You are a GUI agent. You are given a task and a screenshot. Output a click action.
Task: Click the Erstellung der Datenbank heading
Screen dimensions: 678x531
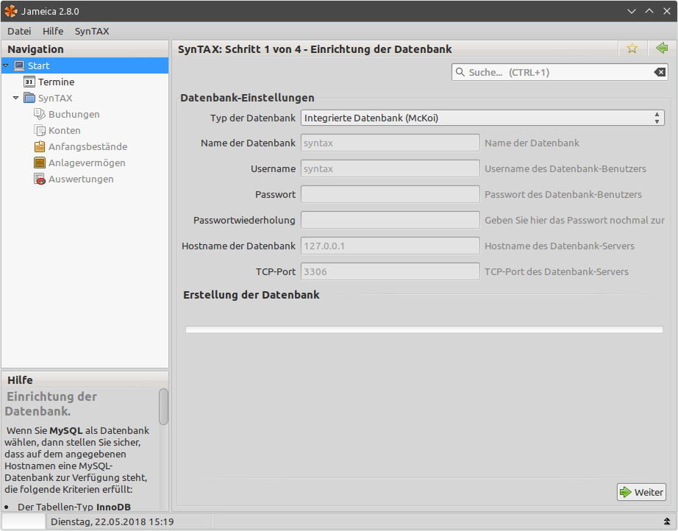(251, 295)
